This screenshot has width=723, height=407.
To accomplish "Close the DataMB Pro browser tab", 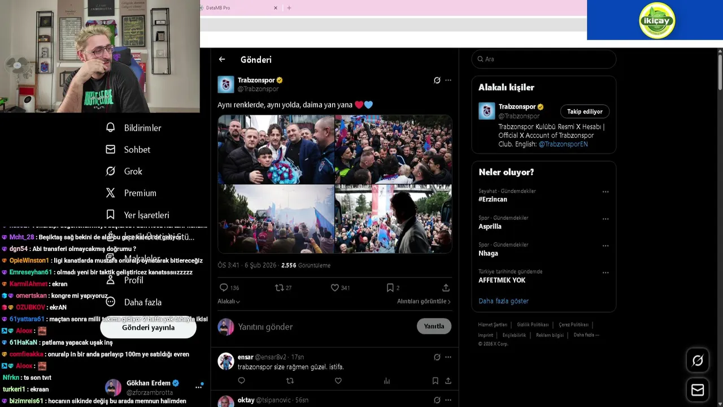I will pos(276,8).
